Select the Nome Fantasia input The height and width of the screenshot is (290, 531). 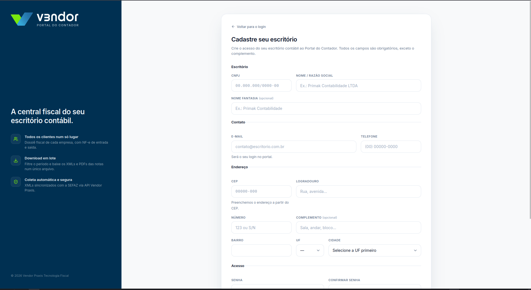pos(326,108)
